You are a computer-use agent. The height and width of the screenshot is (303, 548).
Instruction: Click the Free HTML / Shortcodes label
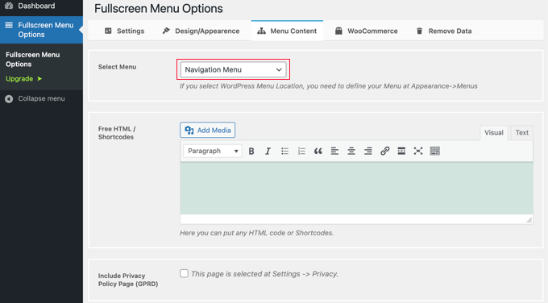tap(117, 133)
